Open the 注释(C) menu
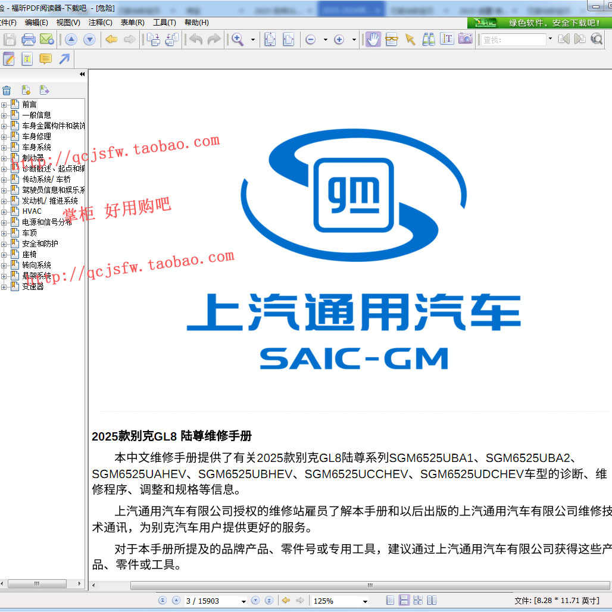 click(100, 23)
